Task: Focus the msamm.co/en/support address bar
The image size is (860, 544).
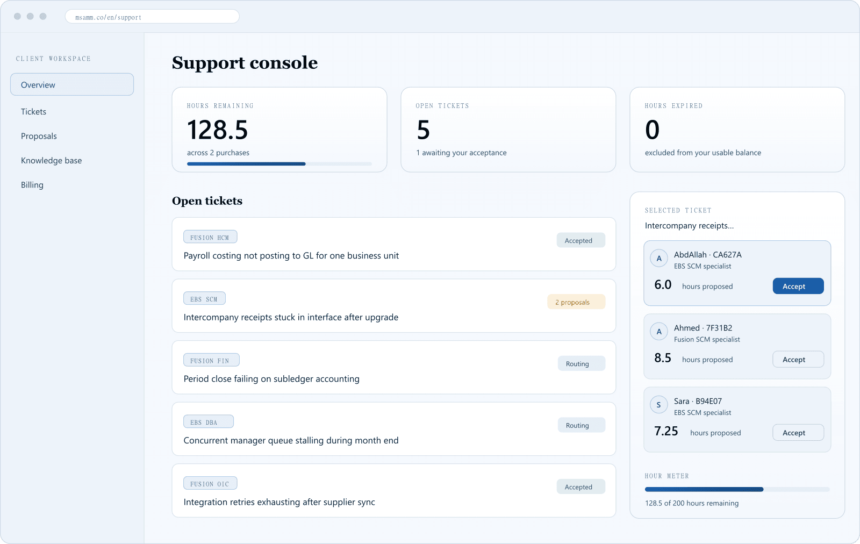Action: click(x=152, y=17)
